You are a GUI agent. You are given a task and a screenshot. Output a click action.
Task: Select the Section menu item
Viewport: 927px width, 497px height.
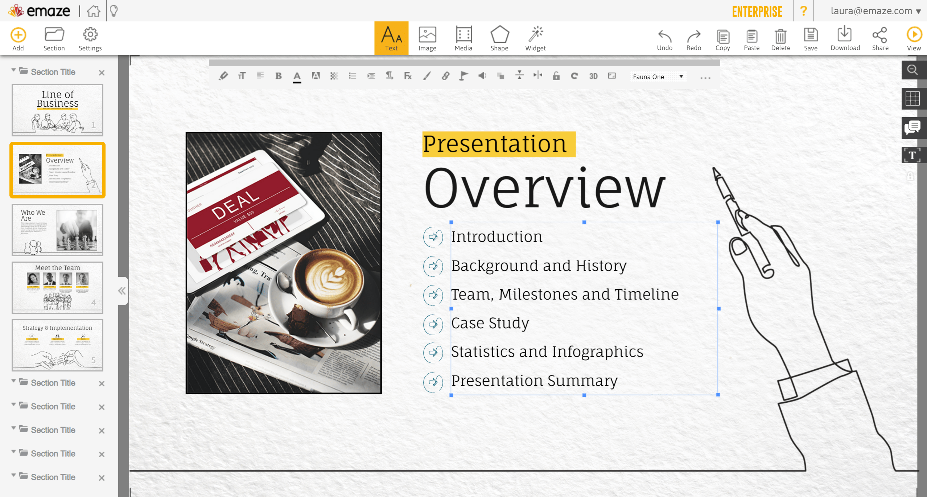point(54,39)
